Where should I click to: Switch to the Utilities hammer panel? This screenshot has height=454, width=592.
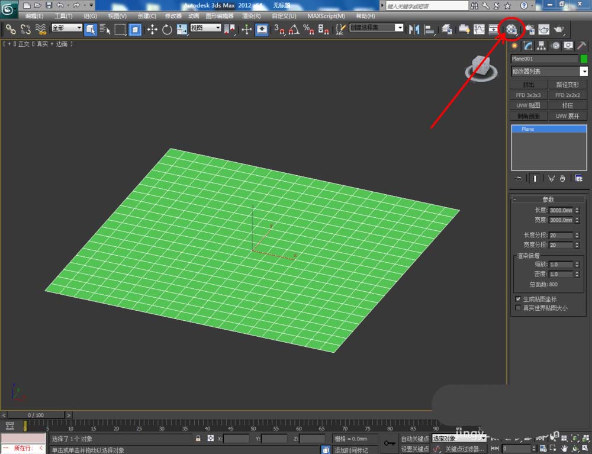click(x=581, y=46)
